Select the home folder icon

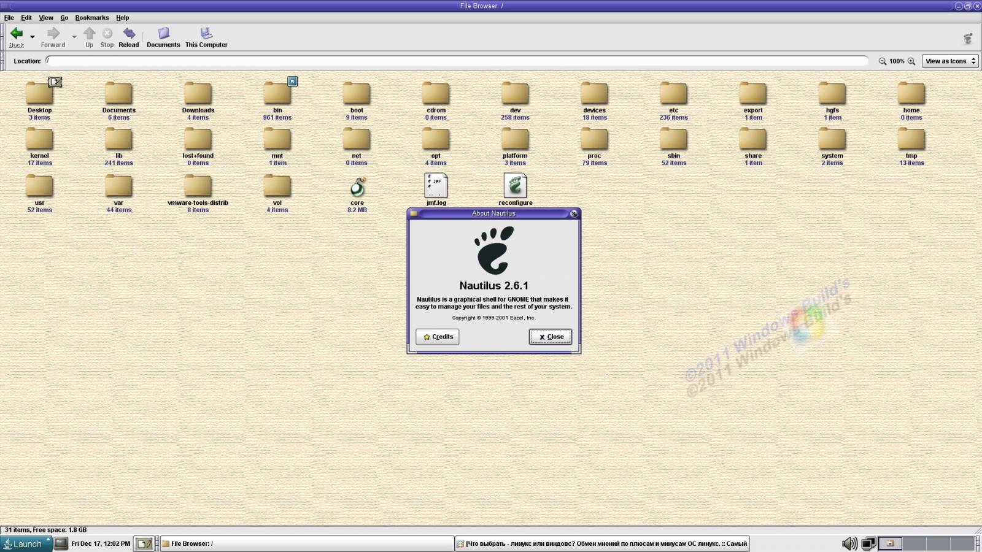[x=911, y=93]
